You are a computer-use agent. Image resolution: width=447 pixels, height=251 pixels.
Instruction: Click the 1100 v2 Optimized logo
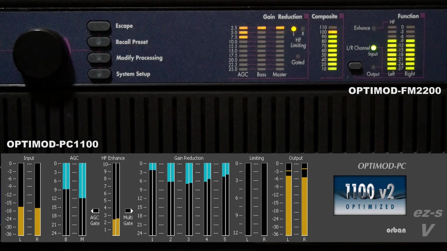point(370,195)
